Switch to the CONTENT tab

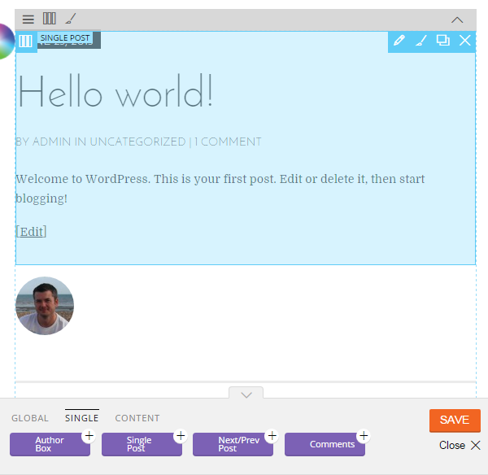(137, 418)
